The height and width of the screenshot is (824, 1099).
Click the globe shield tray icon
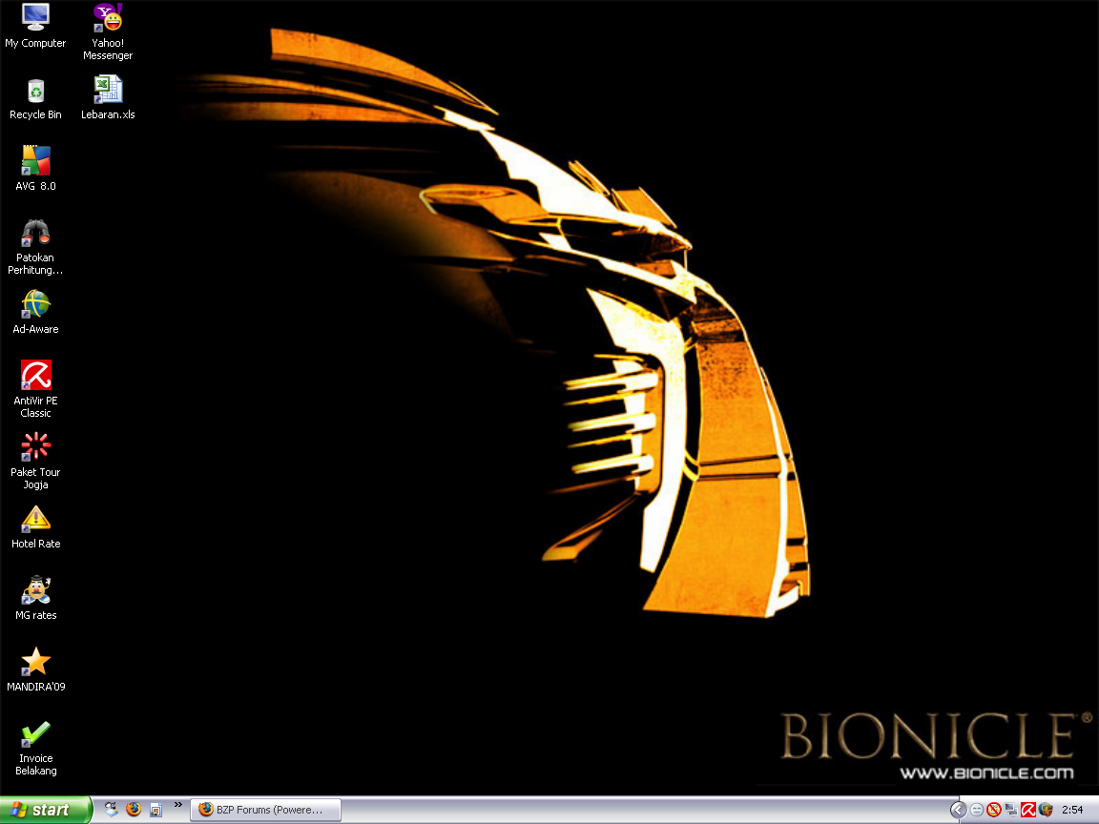coord(1046,810)
